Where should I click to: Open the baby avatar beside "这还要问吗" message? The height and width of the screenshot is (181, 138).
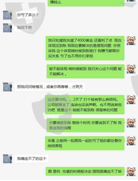pyautogui.click(x=131, y=100)
